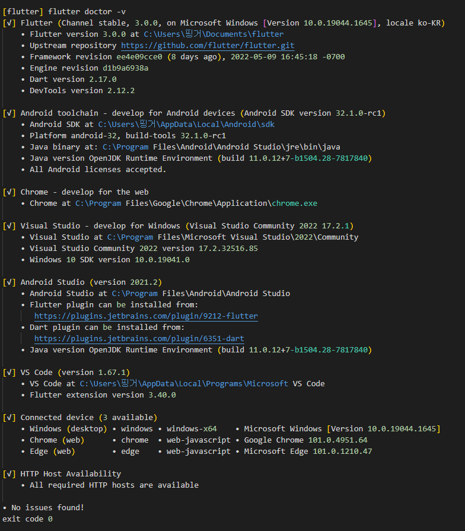Click the Visual Studio 2022\Community install path

point(233,237)
